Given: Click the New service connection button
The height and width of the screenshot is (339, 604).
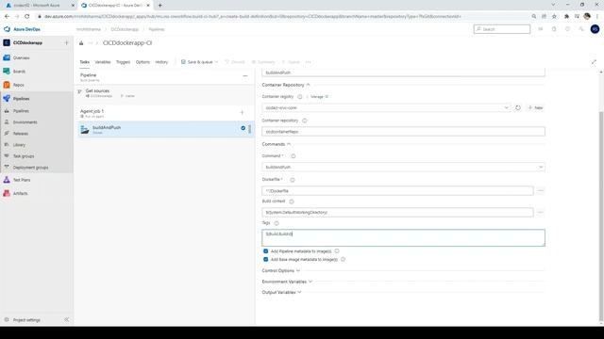Looking at the screenshot, I should point(535,107).
